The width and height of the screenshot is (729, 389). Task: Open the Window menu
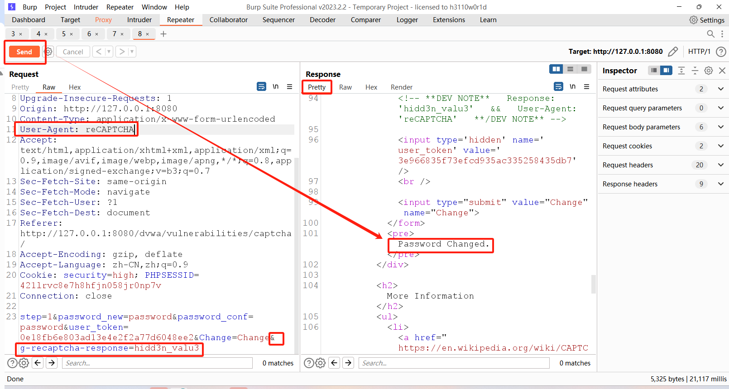(154, 7)
